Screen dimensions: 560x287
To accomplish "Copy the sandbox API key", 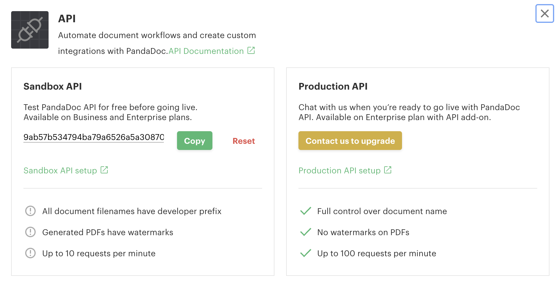I will 195,141.
